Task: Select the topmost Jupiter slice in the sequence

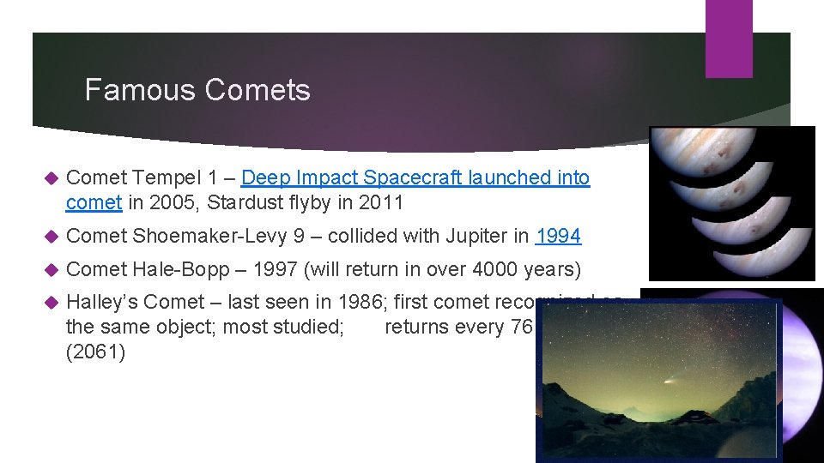Action: (703, 149)
